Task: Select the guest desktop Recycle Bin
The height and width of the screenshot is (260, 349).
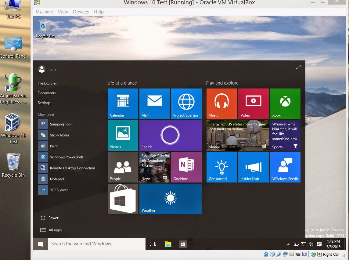Action: [45, 28]
